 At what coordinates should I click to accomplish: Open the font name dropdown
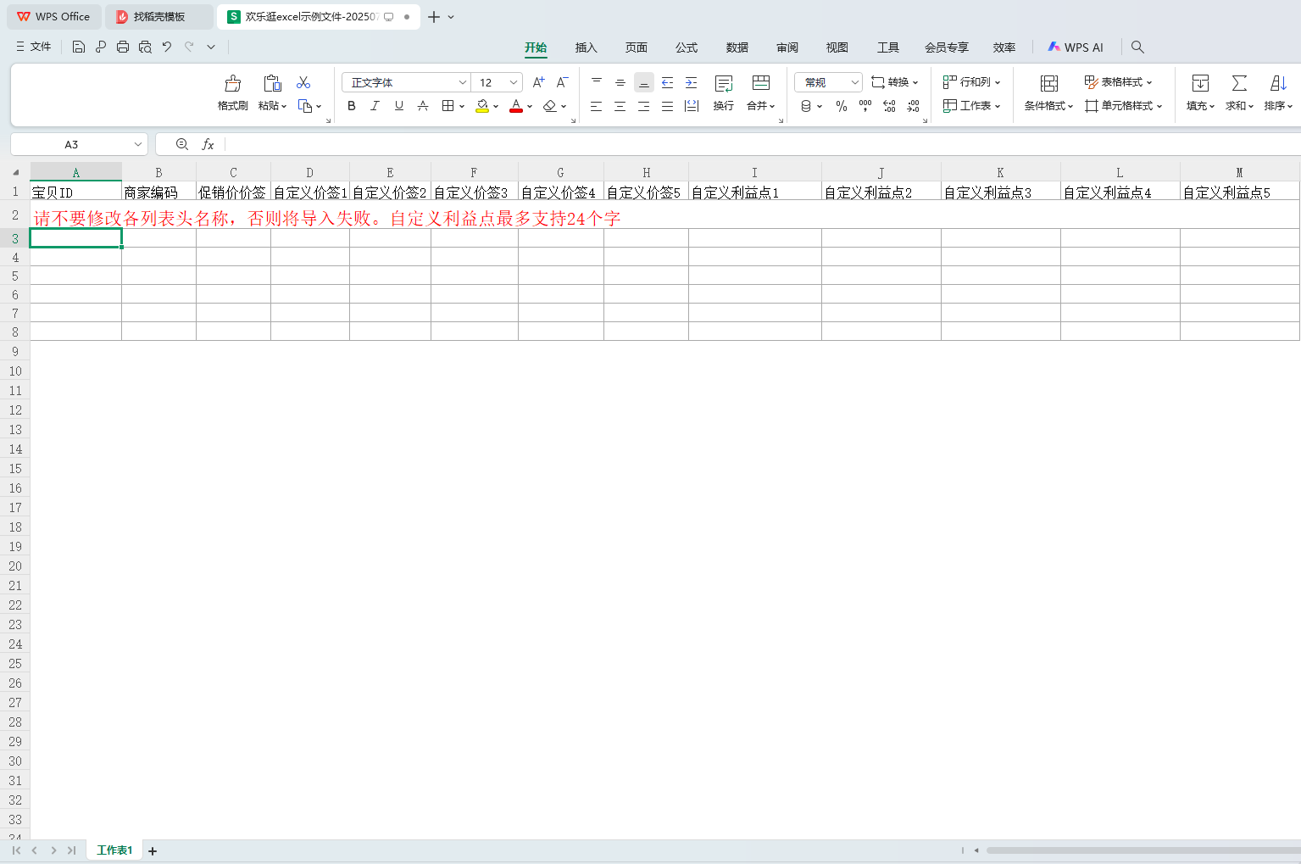[x=462, y=82]
